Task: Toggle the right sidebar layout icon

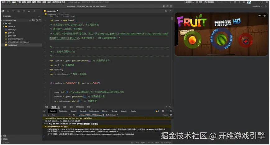Action: tap(171, 6)
